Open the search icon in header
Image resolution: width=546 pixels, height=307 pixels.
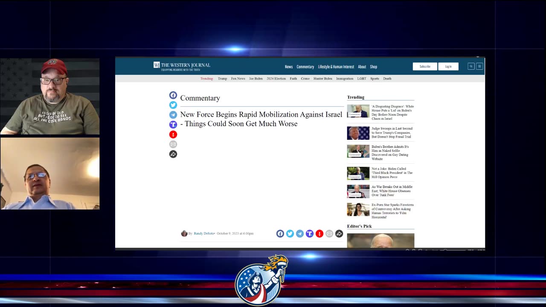click(x=471, y=66)
